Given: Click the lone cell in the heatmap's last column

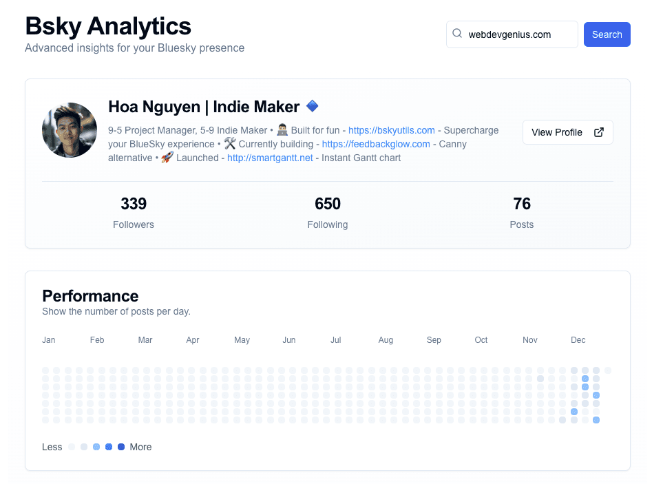Looking at the screenshot, I should point(608,370).
